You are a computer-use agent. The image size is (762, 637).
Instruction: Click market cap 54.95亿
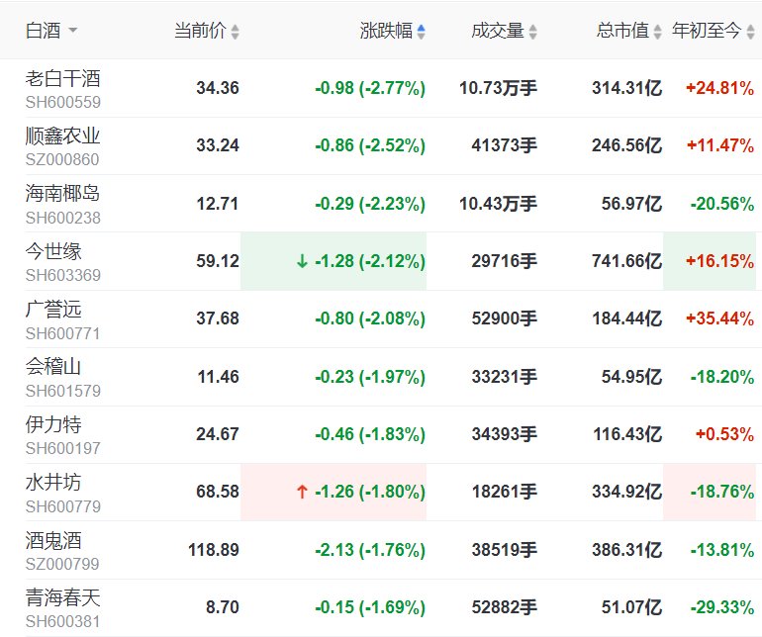(x=631, y=377)
